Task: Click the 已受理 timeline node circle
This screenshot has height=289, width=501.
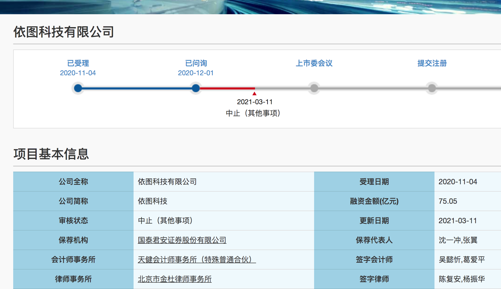Action: click(x=78, y=88)
